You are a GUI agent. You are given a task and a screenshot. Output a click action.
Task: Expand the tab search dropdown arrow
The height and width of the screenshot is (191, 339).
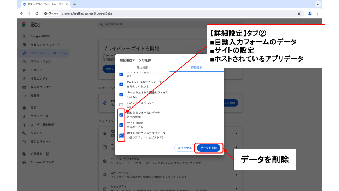coord(318,4)
